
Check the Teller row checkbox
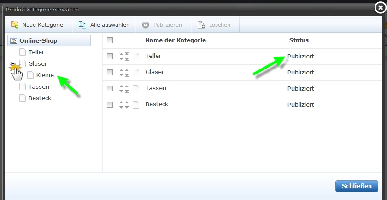[110, 57]
